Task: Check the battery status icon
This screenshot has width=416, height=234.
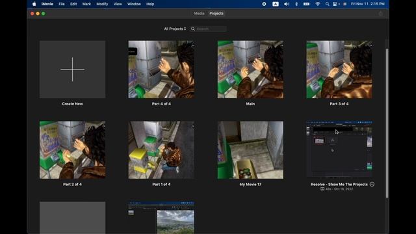Action: tap(306, 4)
